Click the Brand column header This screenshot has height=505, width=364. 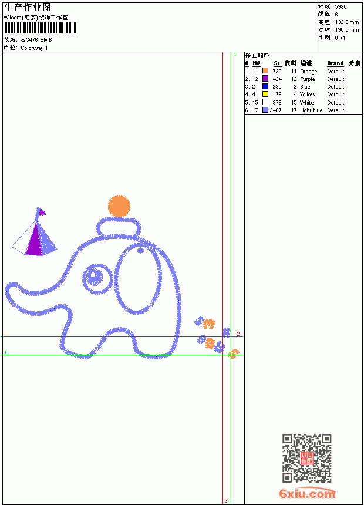click(335, 63)
